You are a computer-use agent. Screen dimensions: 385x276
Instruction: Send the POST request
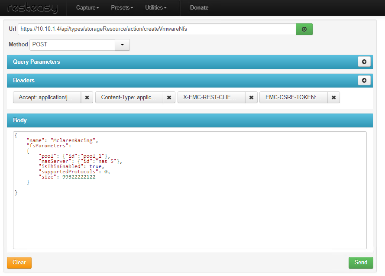(361, 263)
